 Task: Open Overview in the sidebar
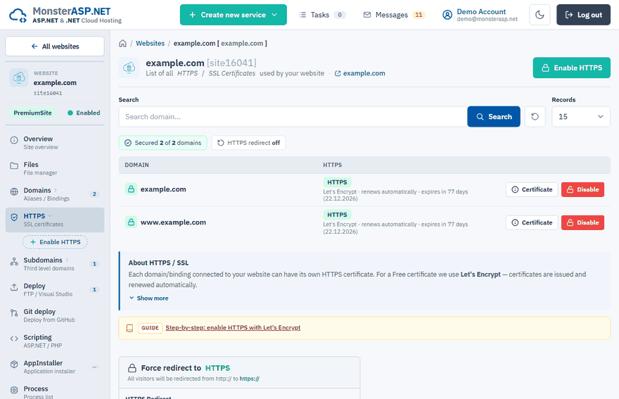pyautogui.click(x=55, y=143)
